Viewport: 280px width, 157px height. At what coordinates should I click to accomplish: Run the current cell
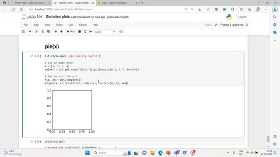point(71,32)
